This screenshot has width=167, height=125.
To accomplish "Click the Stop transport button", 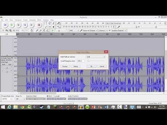I will click(18, 25).
